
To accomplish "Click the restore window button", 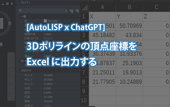I will pos(7,3).
